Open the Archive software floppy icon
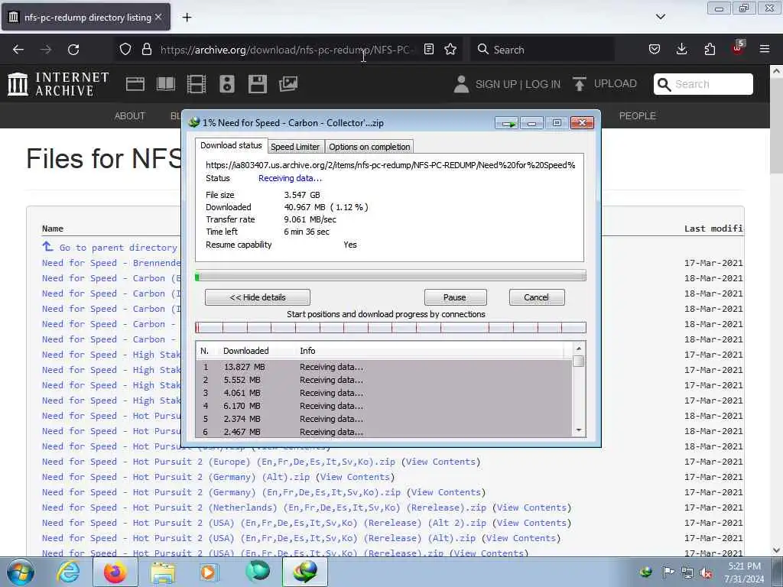The image size is (783, 587). (258, 84)
